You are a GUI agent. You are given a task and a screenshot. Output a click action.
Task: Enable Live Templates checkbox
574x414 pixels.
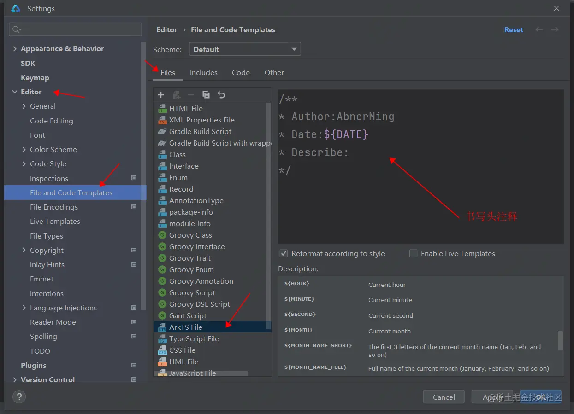413,253
